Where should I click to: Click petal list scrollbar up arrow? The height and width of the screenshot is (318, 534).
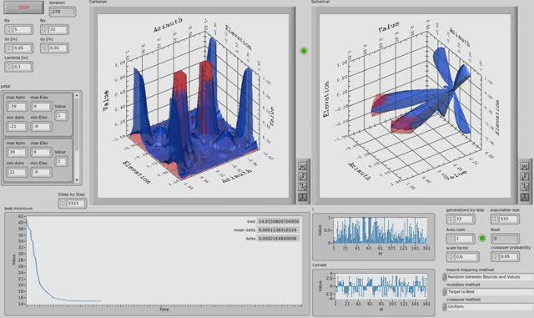(x=77, y=95)
